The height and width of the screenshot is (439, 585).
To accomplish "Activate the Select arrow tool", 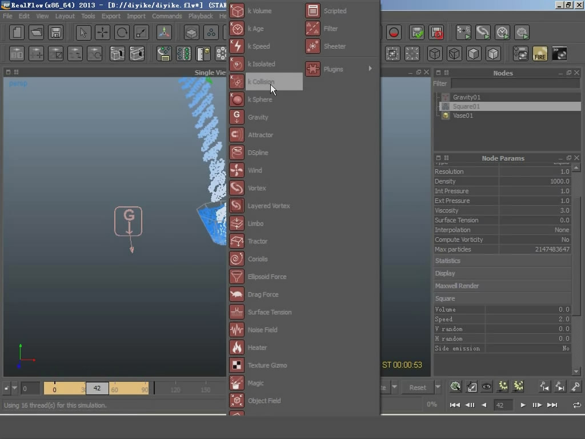I will (x=83, y=33).
